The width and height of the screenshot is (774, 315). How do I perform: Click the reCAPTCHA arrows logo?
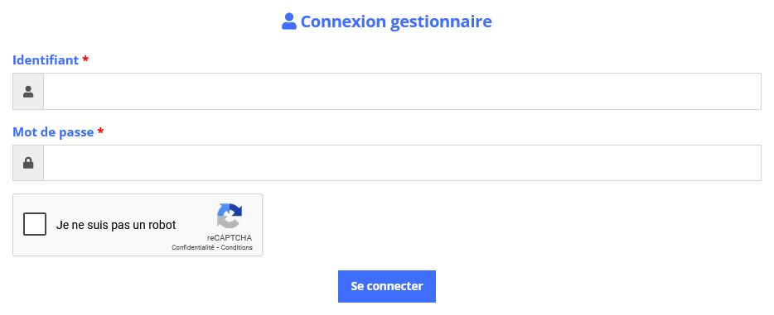230,216
